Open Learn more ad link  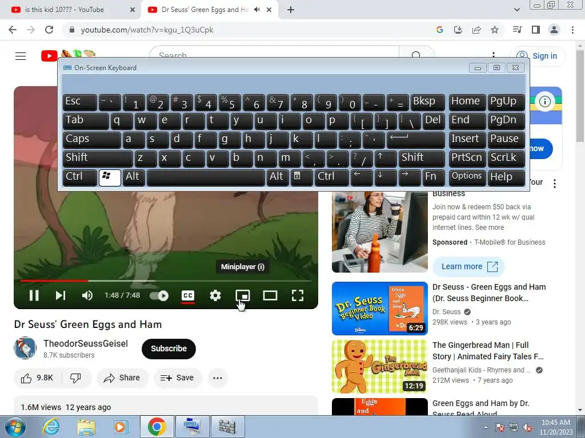tap(468, 267)
